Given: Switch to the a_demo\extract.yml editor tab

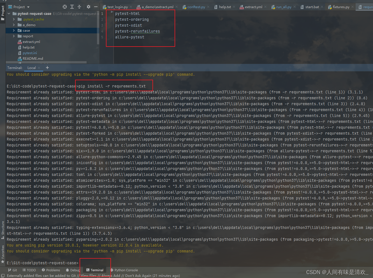Looking at the screenshot, I should coord(157,7).
